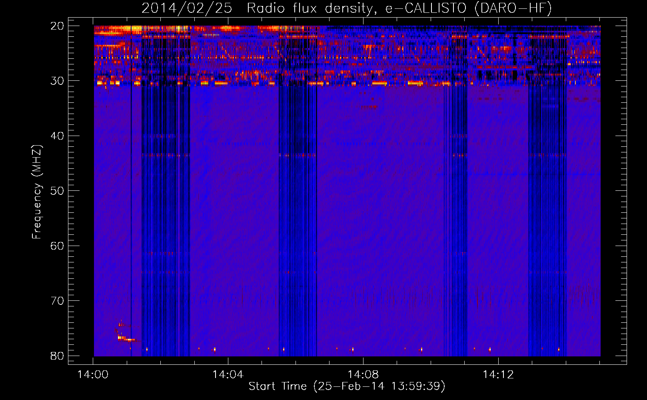647x400 pixels.
Task: Click the plot title "2014/02/25 Radio flux density, e-CALLISTO (DARO-HF)"
Action: click(x=347, y=8)
